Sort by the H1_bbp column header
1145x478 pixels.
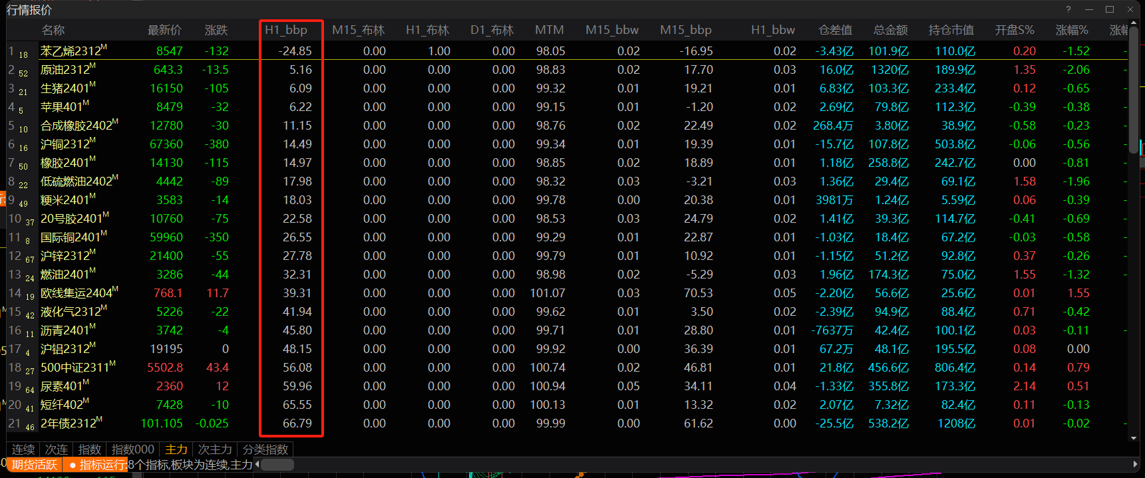point(286,30)
